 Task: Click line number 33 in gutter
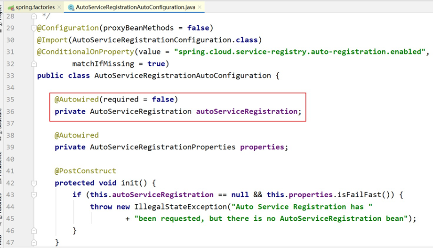point(10,76)
